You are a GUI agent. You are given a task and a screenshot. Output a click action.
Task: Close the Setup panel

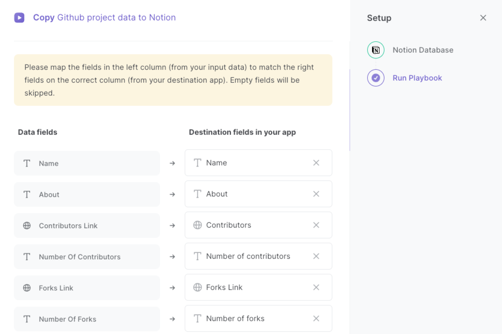click(x=483, y=18)
